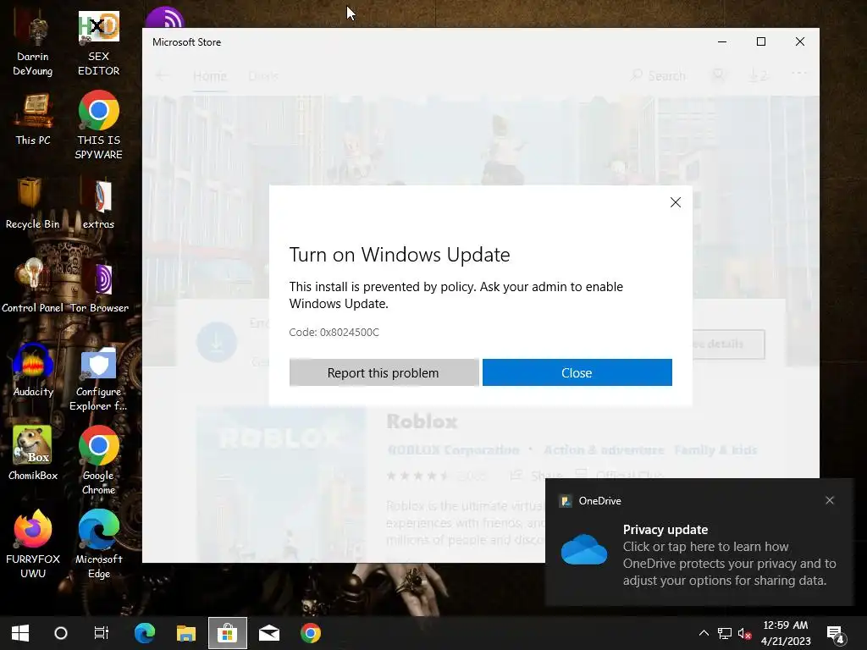Click the Microsoft Store taskbar icon
Screen dimensions: 867x650
227,633
